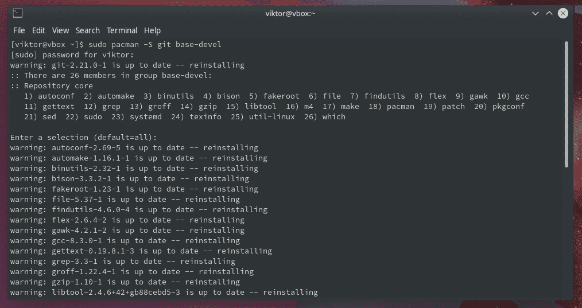Open the File menu

tap(19, 30)
